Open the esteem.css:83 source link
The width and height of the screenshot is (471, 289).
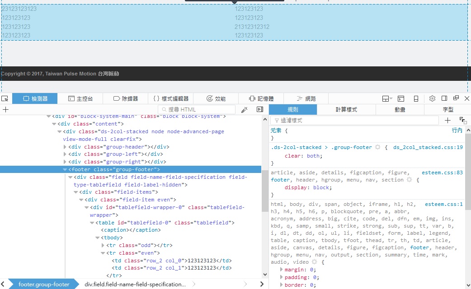(442, 172)
